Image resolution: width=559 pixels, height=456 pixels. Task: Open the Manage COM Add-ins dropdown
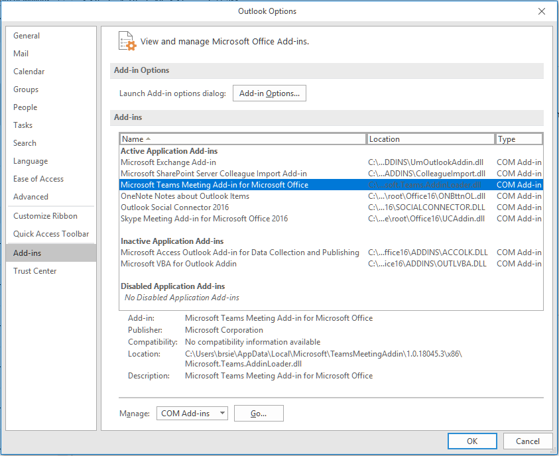point(192,414)
